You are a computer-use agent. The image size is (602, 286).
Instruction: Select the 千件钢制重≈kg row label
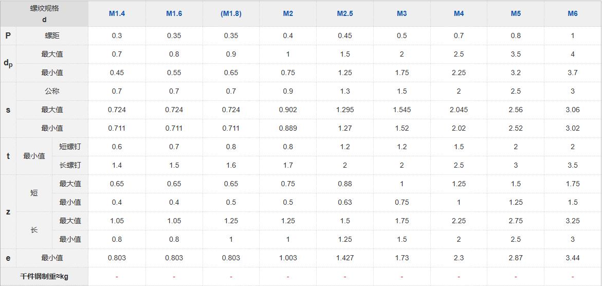(x=44, y=276)
